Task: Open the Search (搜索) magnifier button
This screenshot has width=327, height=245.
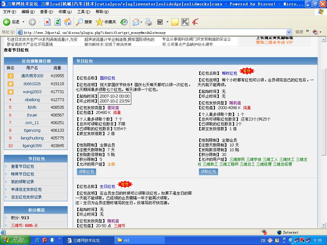Action: [84, 22]
